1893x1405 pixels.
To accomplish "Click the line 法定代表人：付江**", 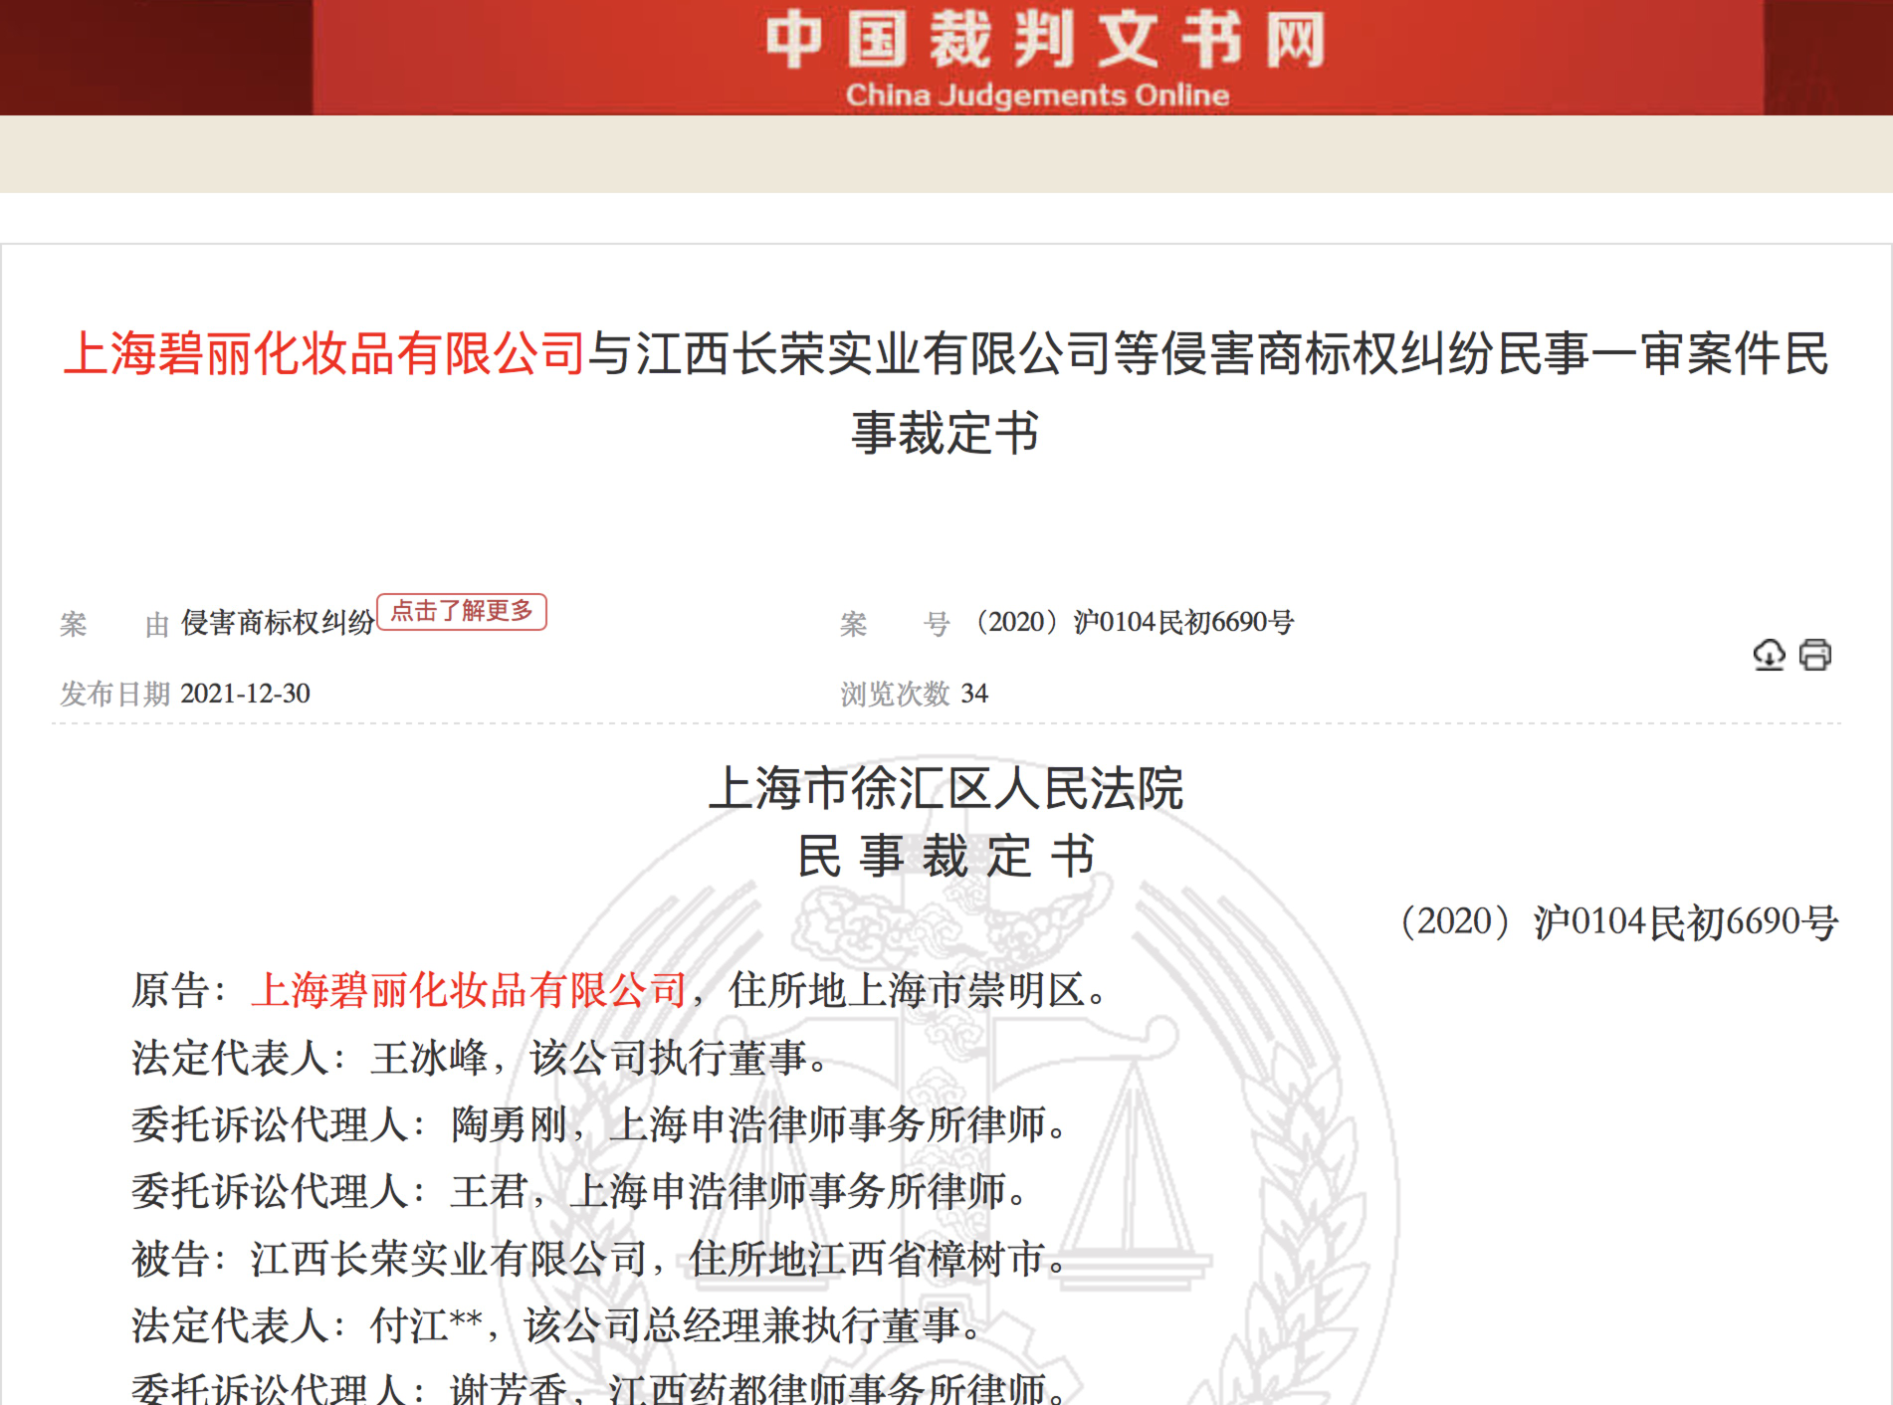I will [559, 1325].
